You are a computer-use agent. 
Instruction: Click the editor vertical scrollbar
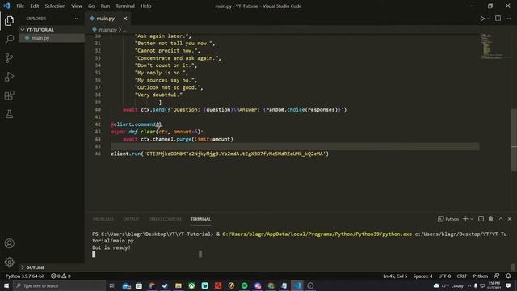coord(514,140)
